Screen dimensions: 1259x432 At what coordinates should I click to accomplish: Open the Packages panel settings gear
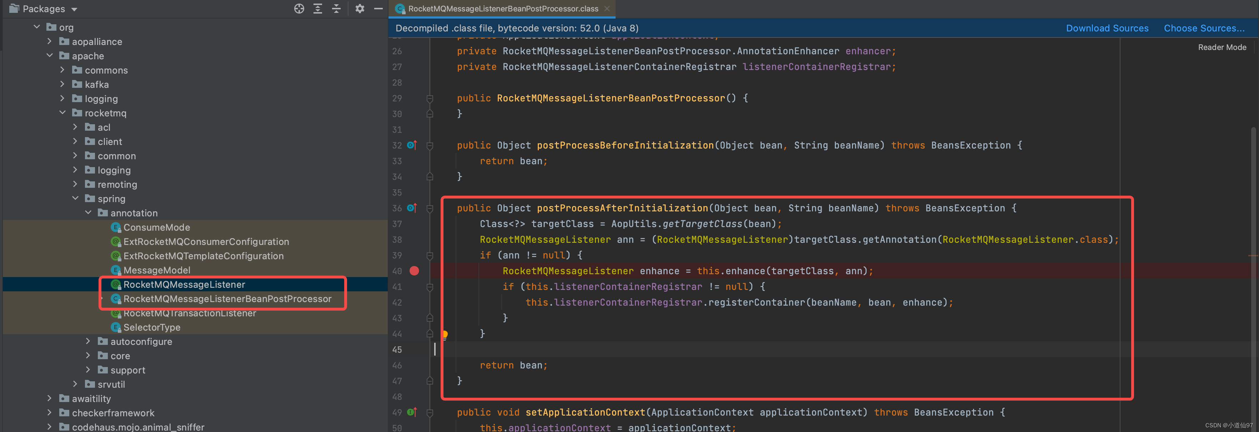tap(360, 9)
